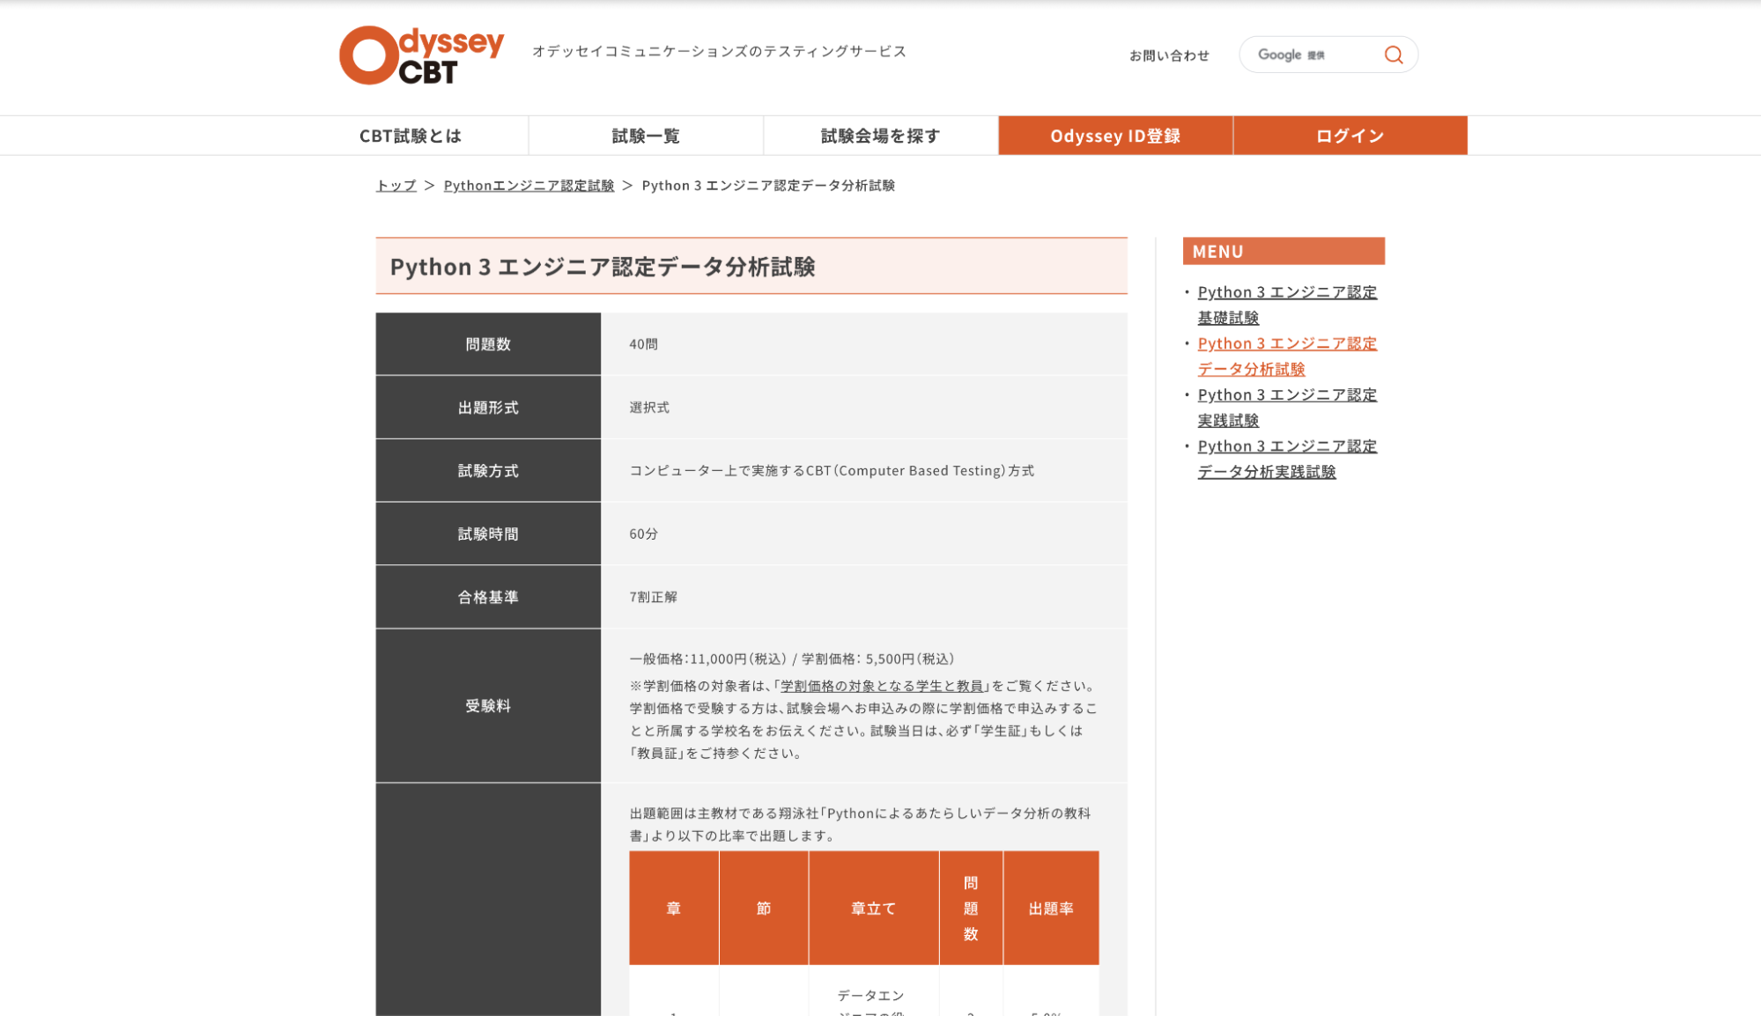Click the Odyssey CBT logo
Screen dimensions: 1761x1016
pyautogui.click(x=421, y=55)
